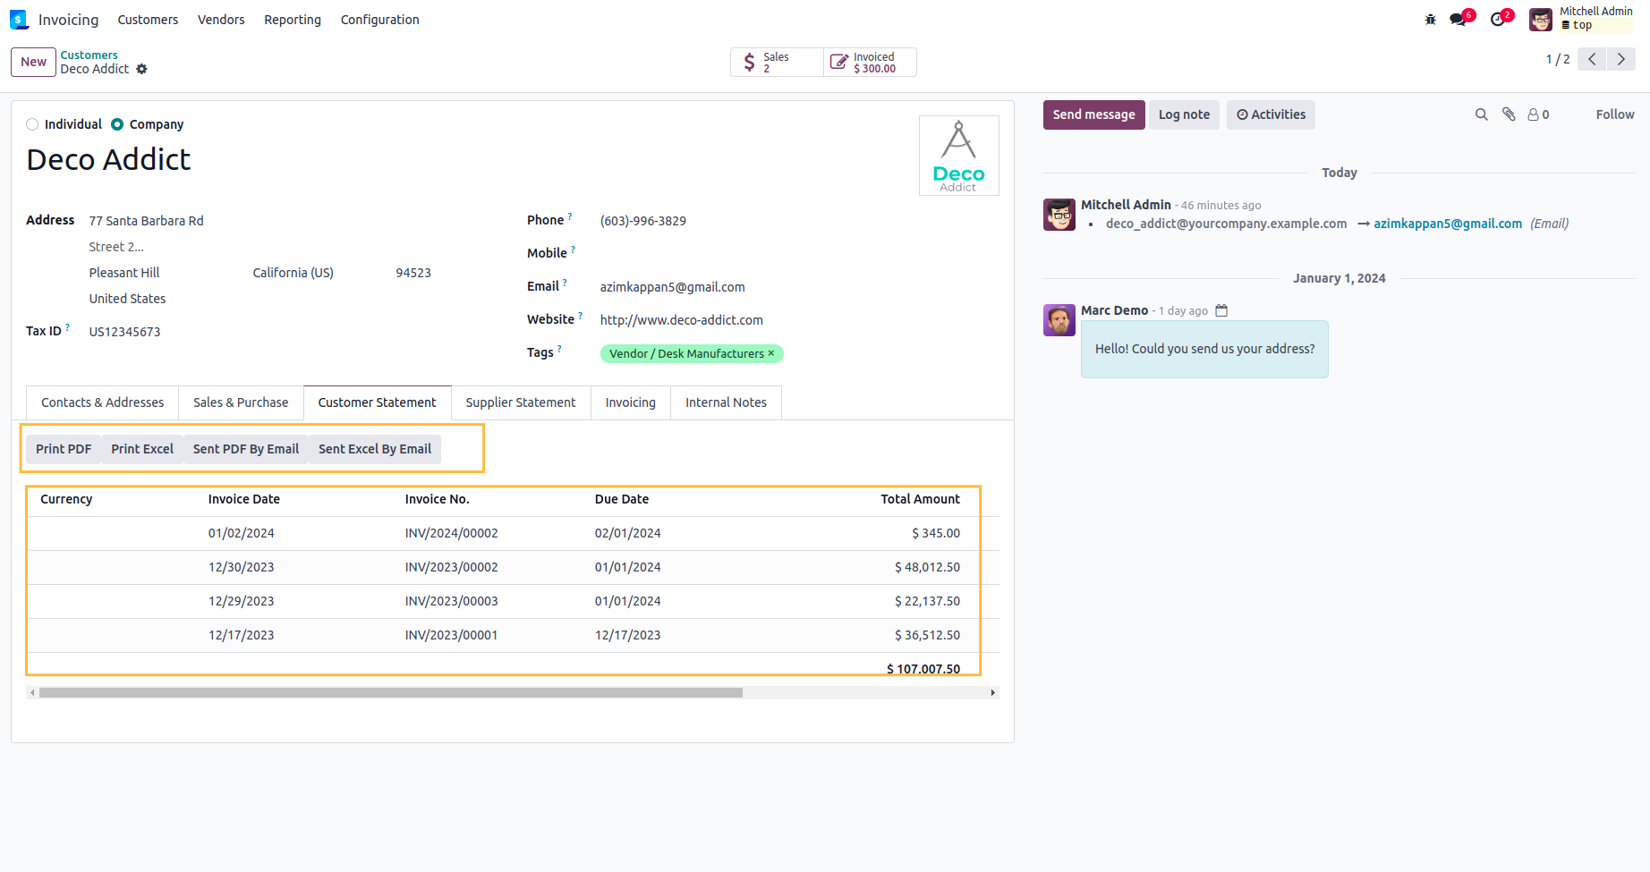The height and width of the screenshot is (872, 1650).
Task: Click the company name Deco Addict field
Action: tap(109, 159)
